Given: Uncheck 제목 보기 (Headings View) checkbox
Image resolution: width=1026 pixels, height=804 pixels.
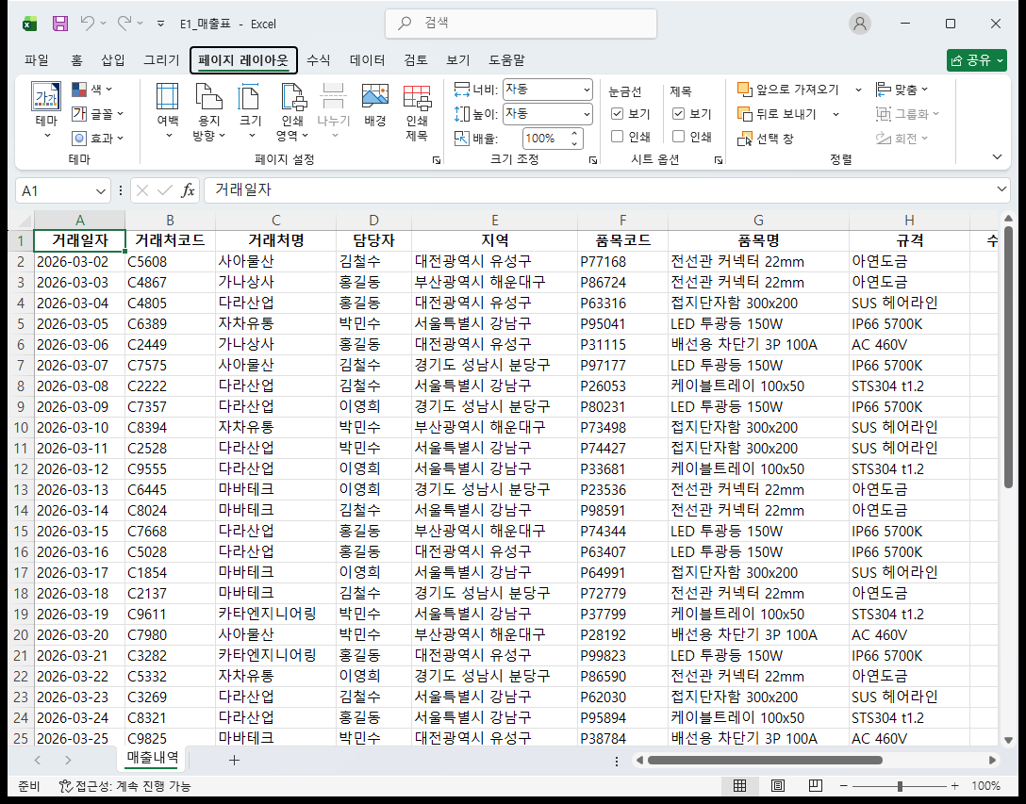Looking at the screenshot, I should pyautogui.click(x=679, y=114).
